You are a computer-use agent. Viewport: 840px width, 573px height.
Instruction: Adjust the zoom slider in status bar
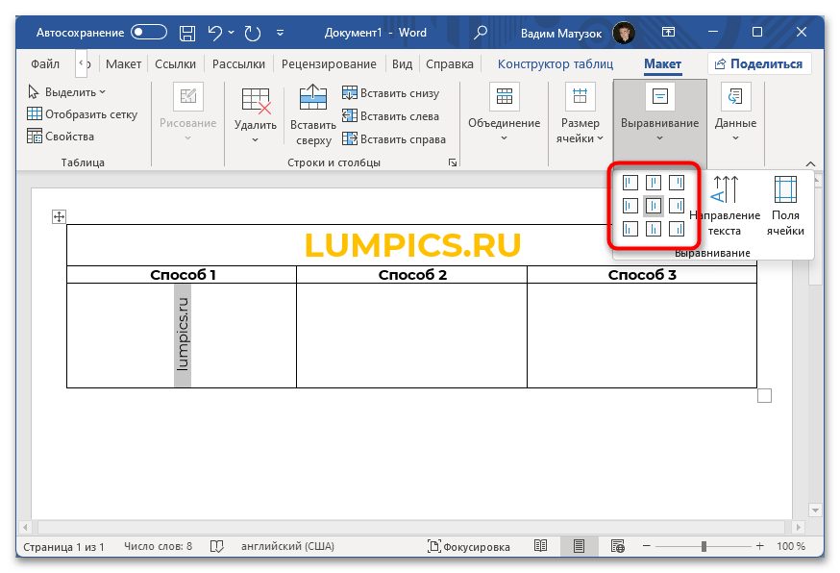click(704, 546)
